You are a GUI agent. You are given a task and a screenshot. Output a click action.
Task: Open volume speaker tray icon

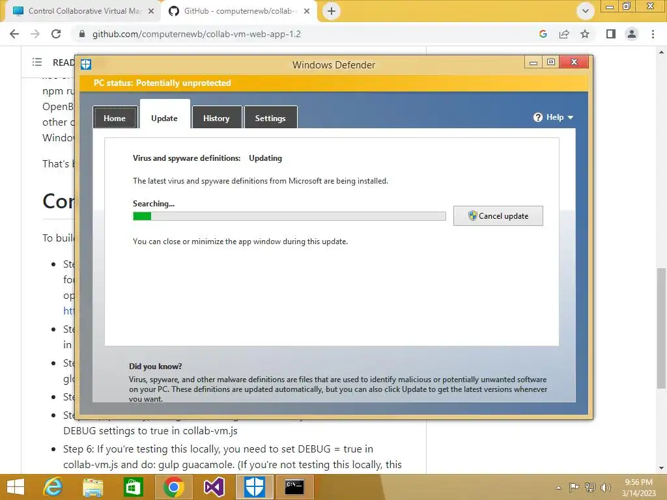tap(606, 487)
